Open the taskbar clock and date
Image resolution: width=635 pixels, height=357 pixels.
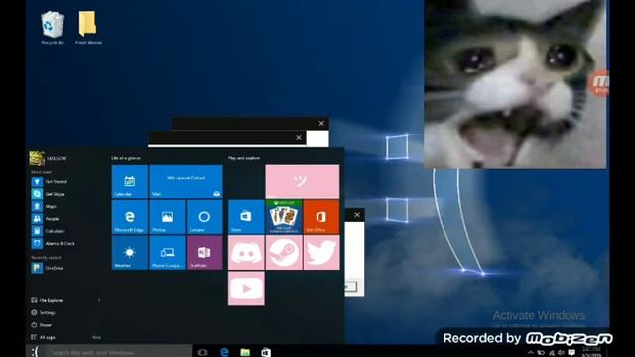(x=591, y=352)
